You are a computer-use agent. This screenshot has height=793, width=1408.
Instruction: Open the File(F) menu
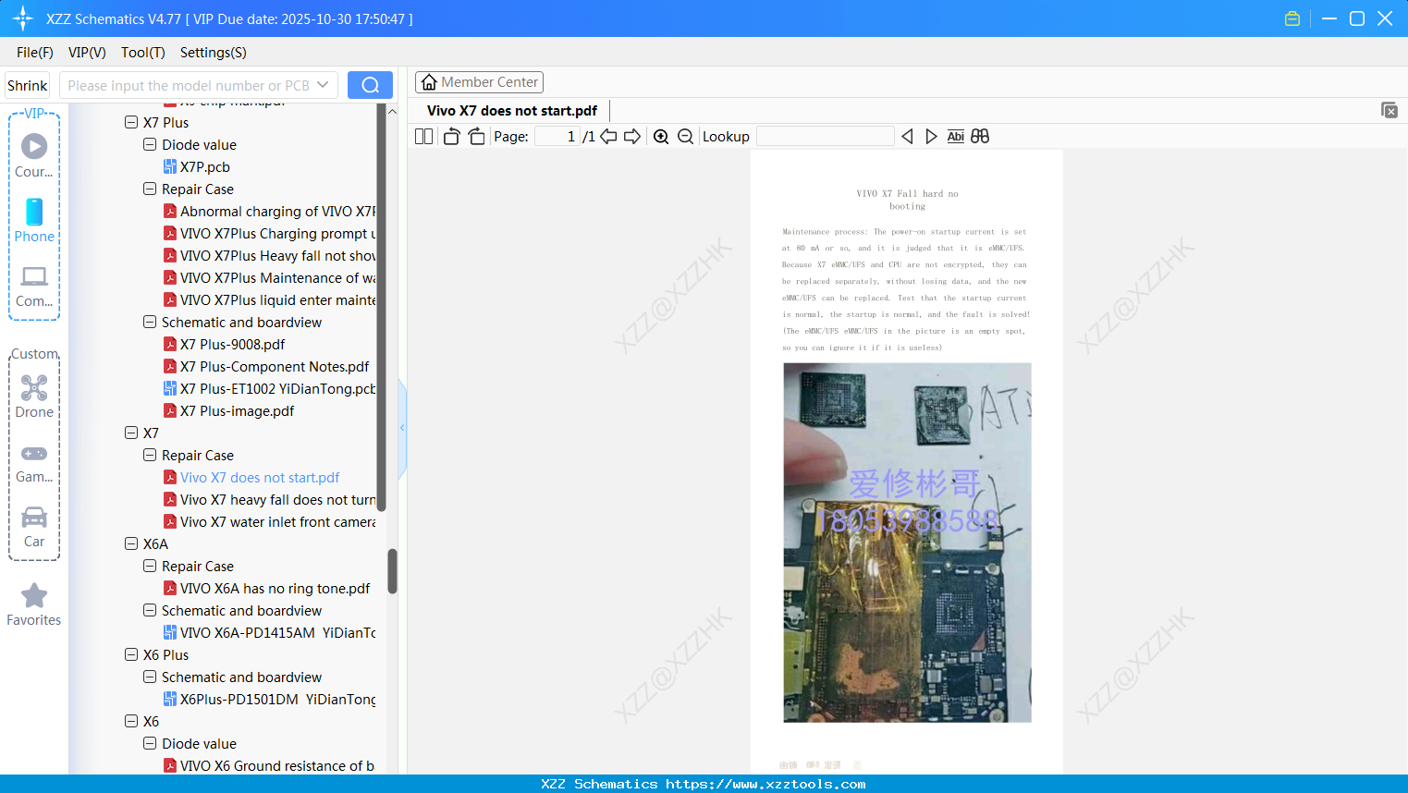(x=35, y=53)
